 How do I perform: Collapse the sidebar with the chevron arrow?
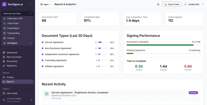tap(30, 4)
